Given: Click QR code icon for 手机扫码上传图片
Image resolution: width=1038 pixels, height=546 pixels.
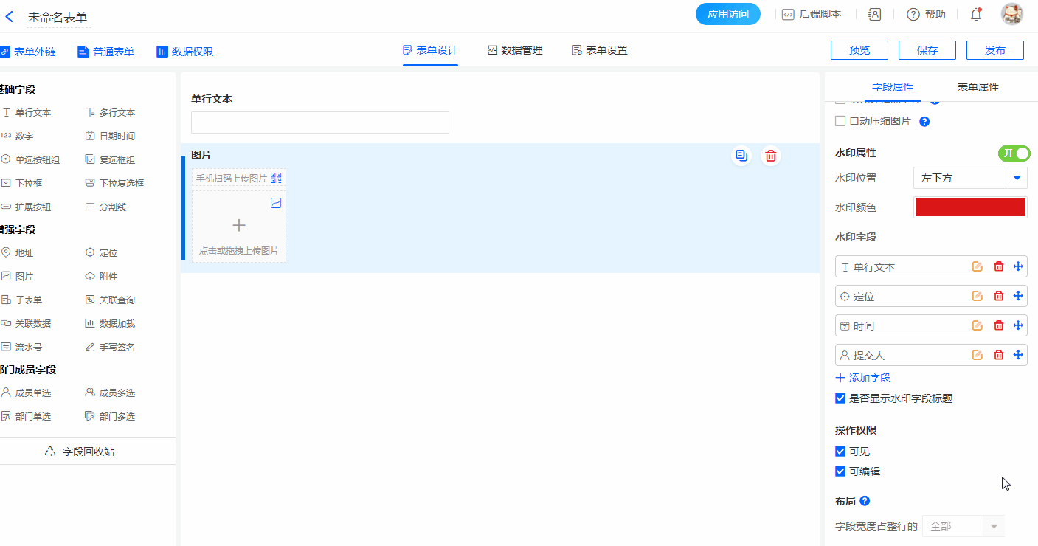Looking at the screenshot, I should pyautogui.click(x=276, y=178).
